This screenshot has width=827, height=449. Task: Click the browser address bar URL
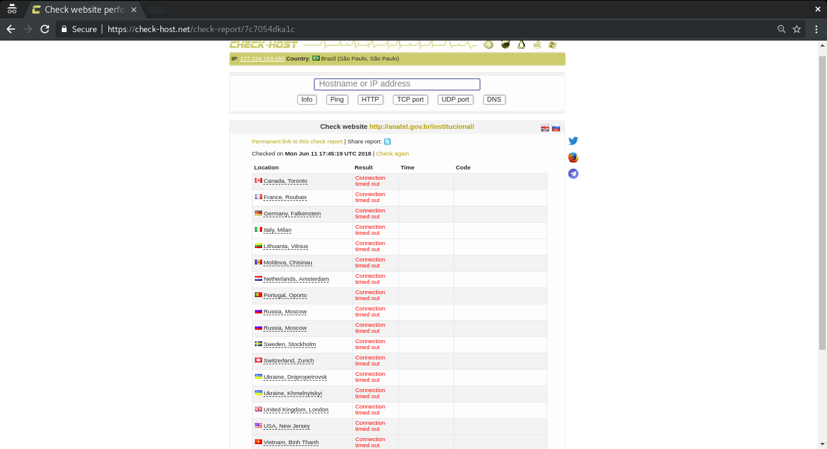(201, 29)
